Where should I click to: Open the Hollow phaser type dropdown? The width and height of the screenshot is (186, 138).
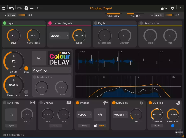[x=84, y=115]
